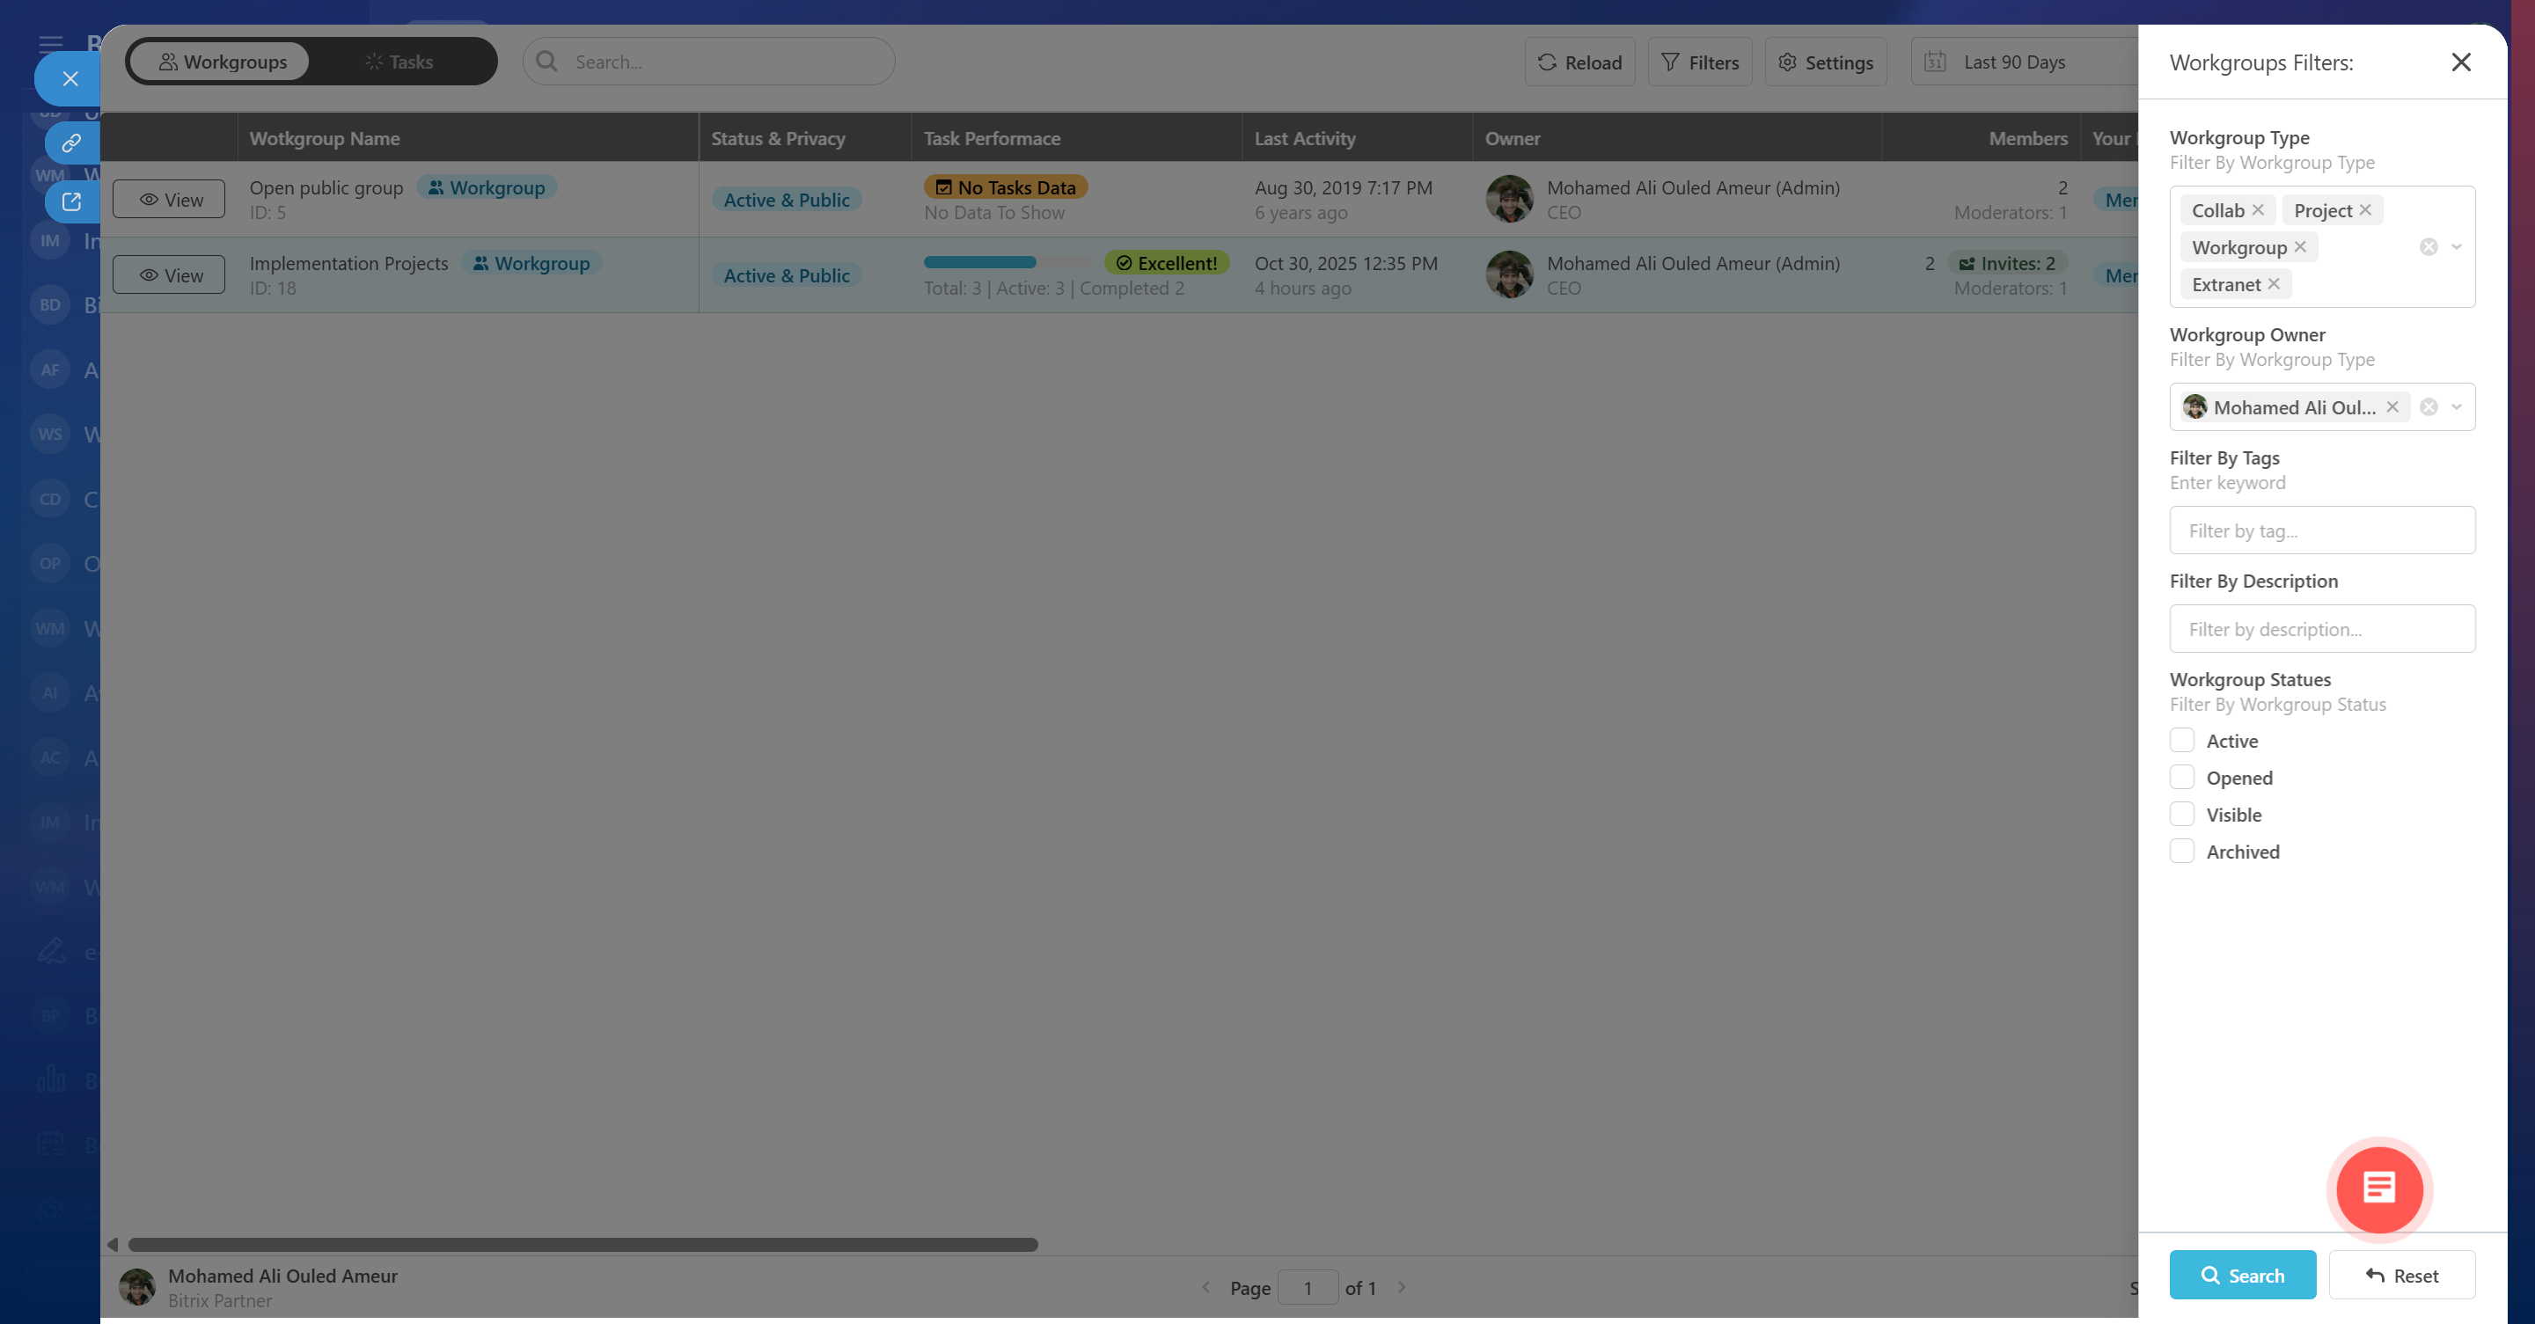The image size is (2535, 1324).
Task: Switch to the Tasks tab
Action: [399, 62]
